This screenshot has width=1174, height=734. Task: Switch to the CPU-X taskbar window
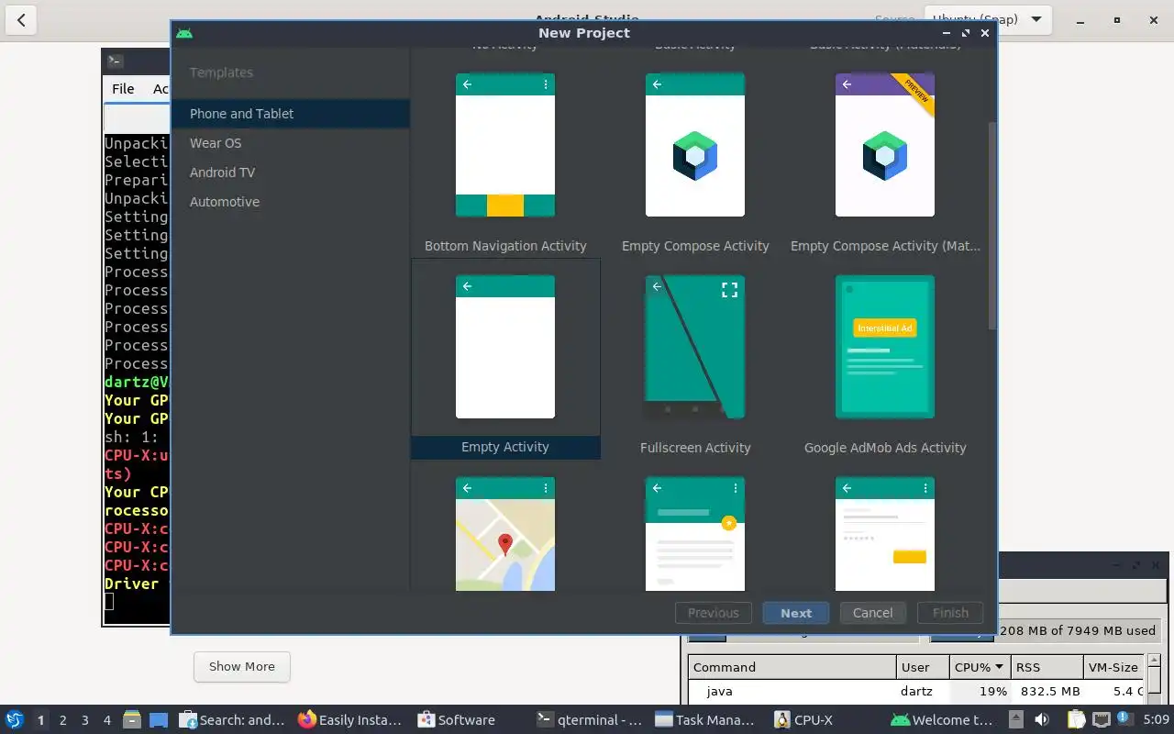click(x=803, y=720)
